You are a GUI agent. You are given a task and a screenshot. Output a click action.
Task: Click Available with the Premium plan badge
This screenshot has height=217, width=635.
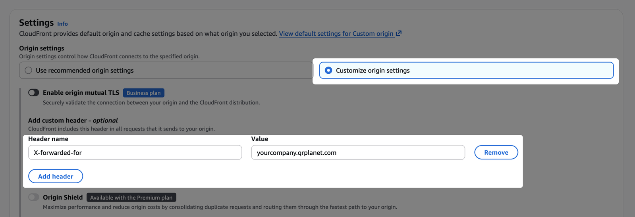pyautogui.click(x=131, y=198)
